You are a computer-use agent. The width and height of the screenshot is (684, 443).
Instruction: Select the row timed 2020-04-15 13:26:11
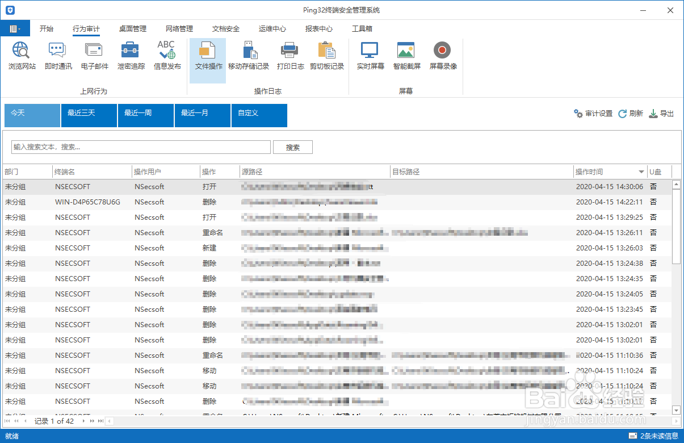tap(337, 233)
